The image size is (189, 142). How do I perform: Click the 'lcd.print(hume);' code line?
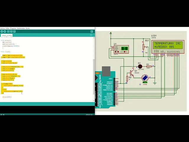click(9, 78)
